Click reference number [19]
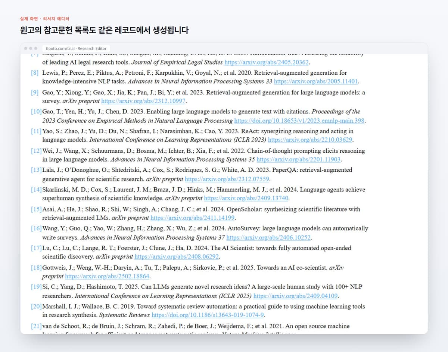The image size is (448, 352). coord(36,287)
